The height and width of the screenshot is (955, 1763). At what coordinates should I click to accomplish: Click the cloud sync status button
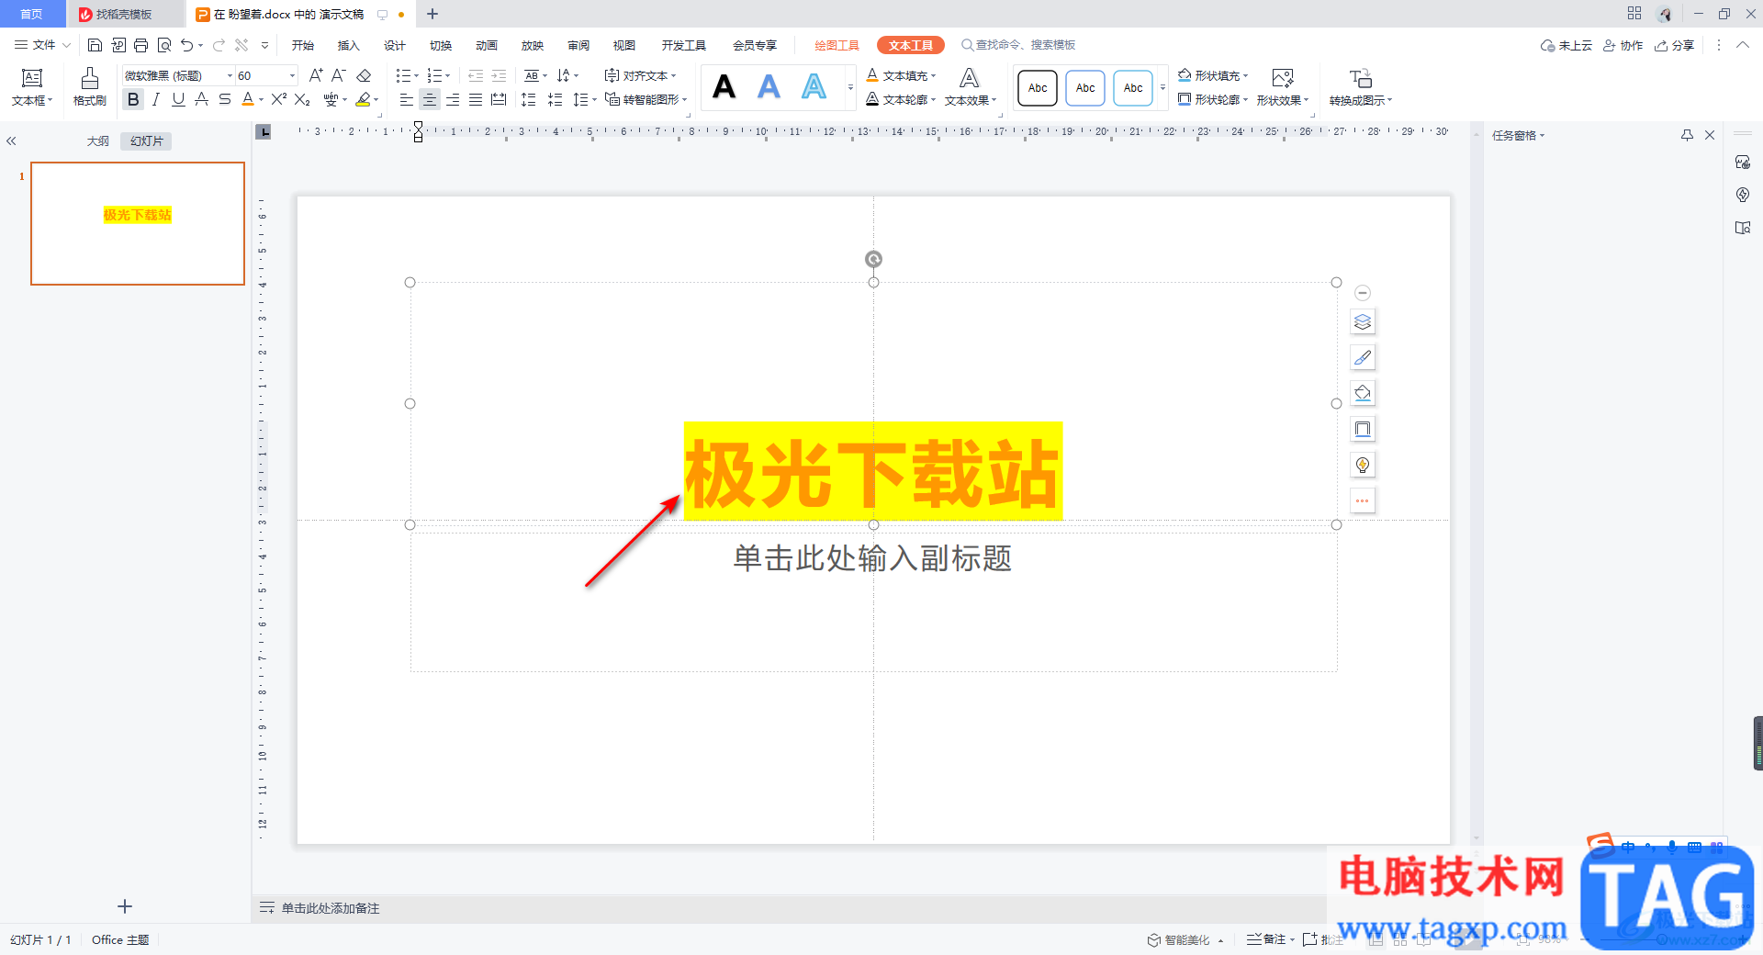1566,45
